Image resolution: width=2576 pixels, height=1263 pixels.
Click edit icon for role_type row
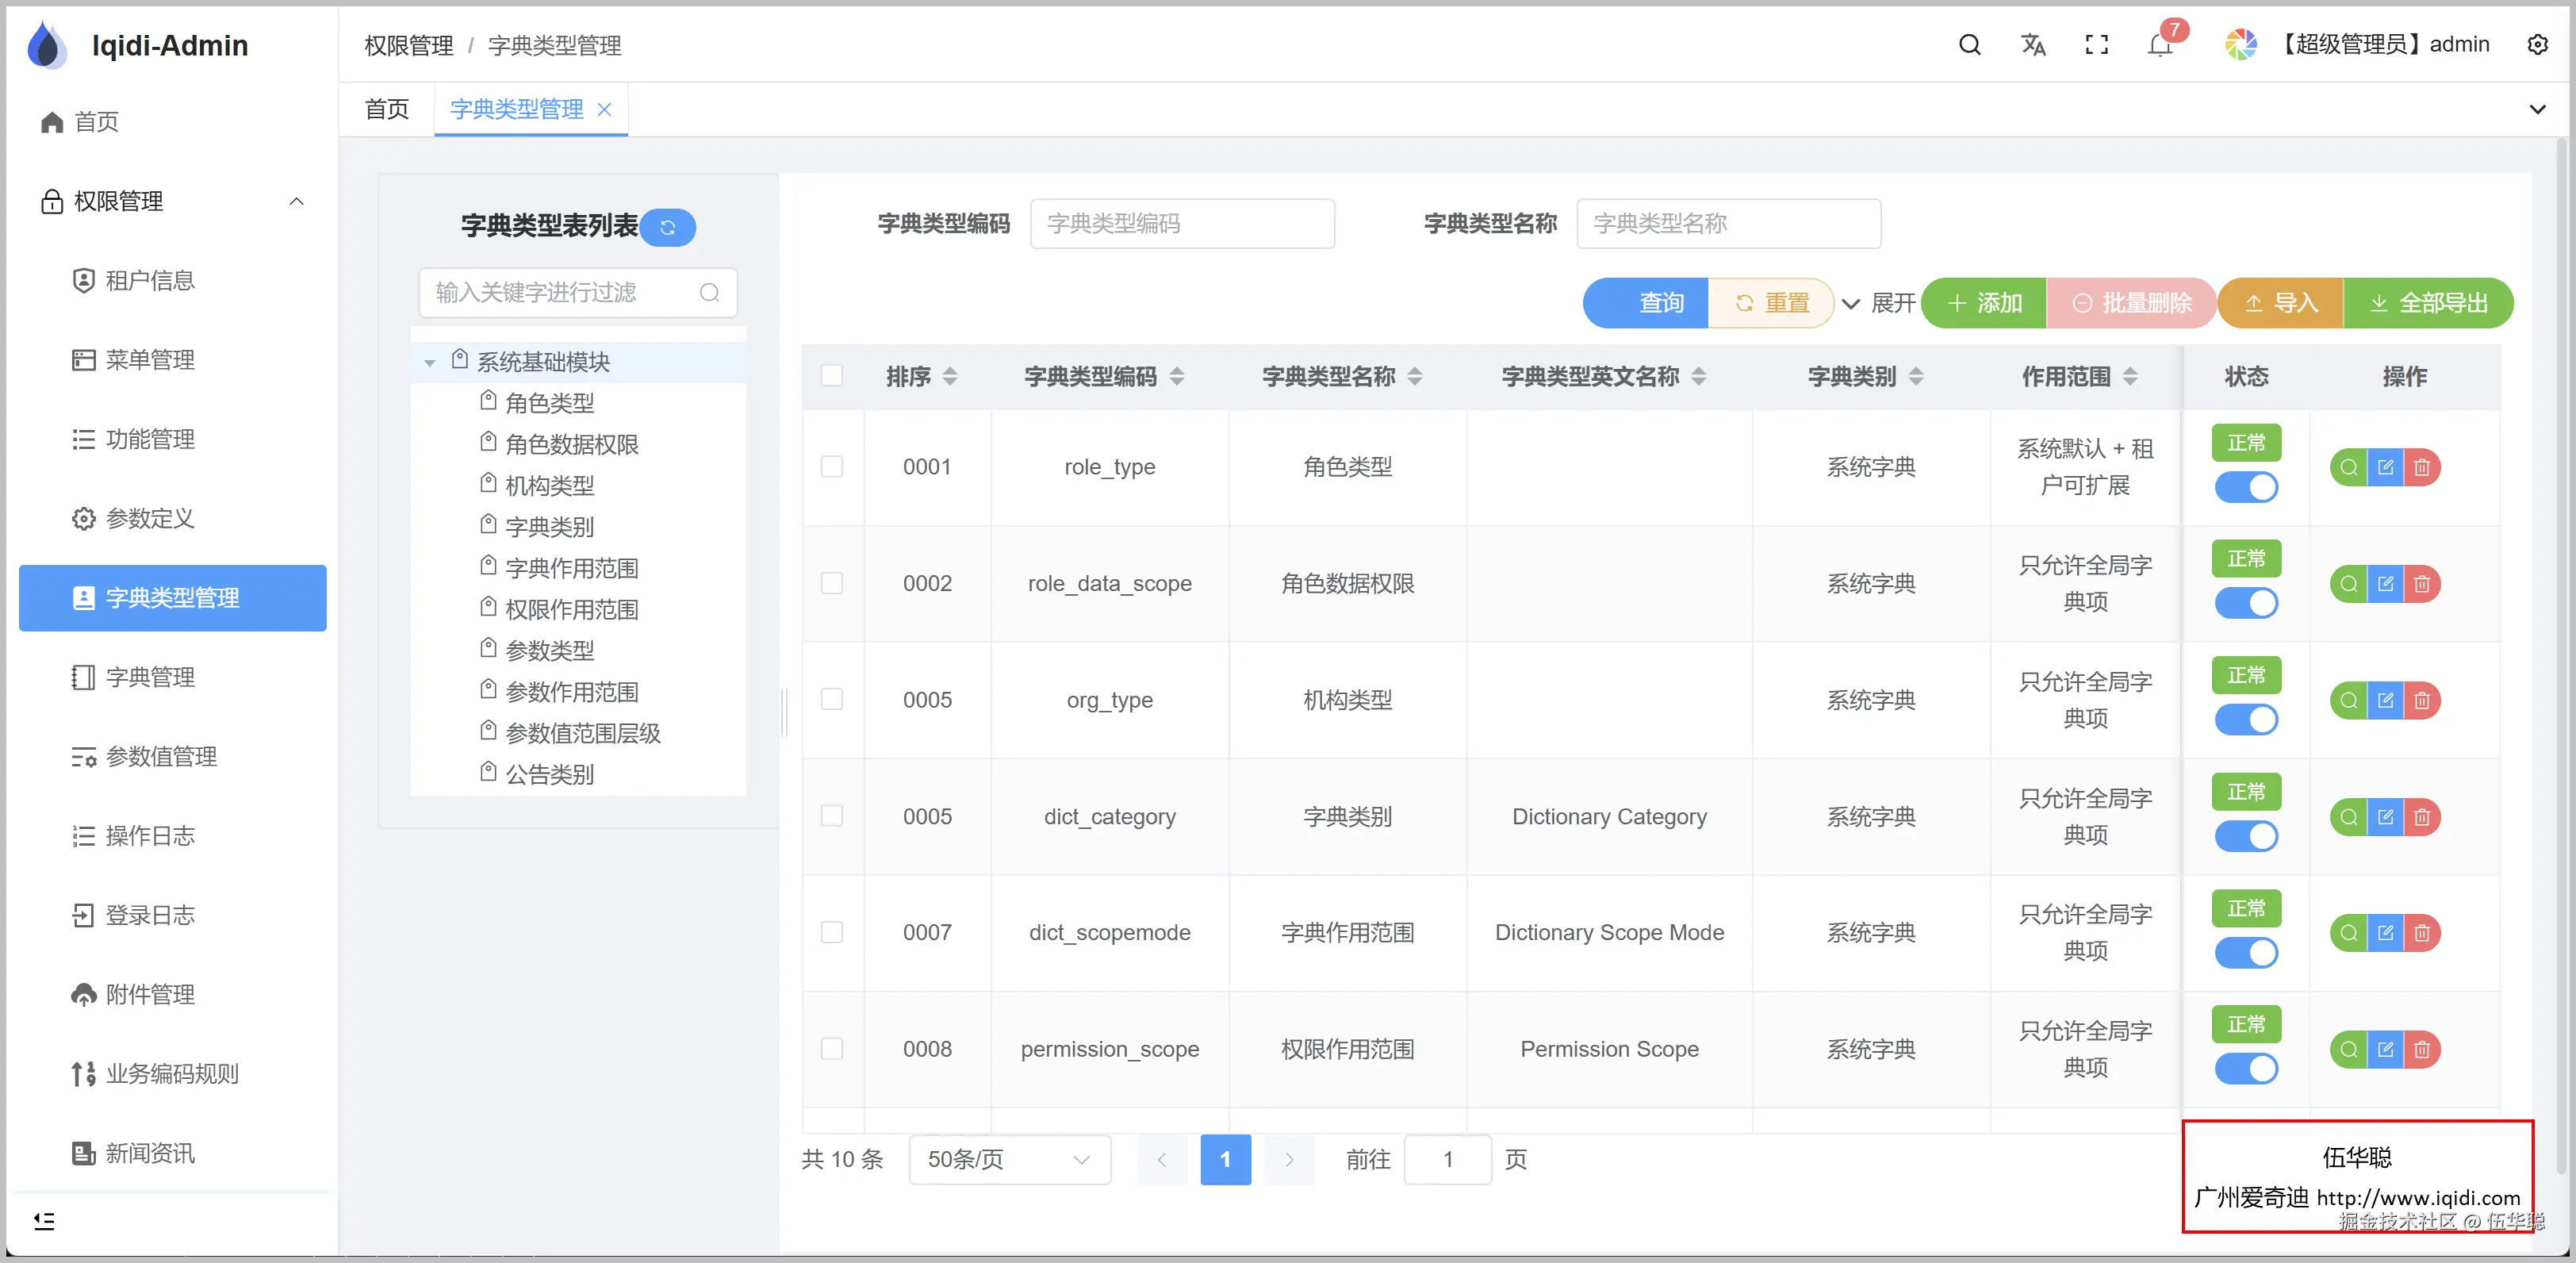click(x=2385, y=467)
